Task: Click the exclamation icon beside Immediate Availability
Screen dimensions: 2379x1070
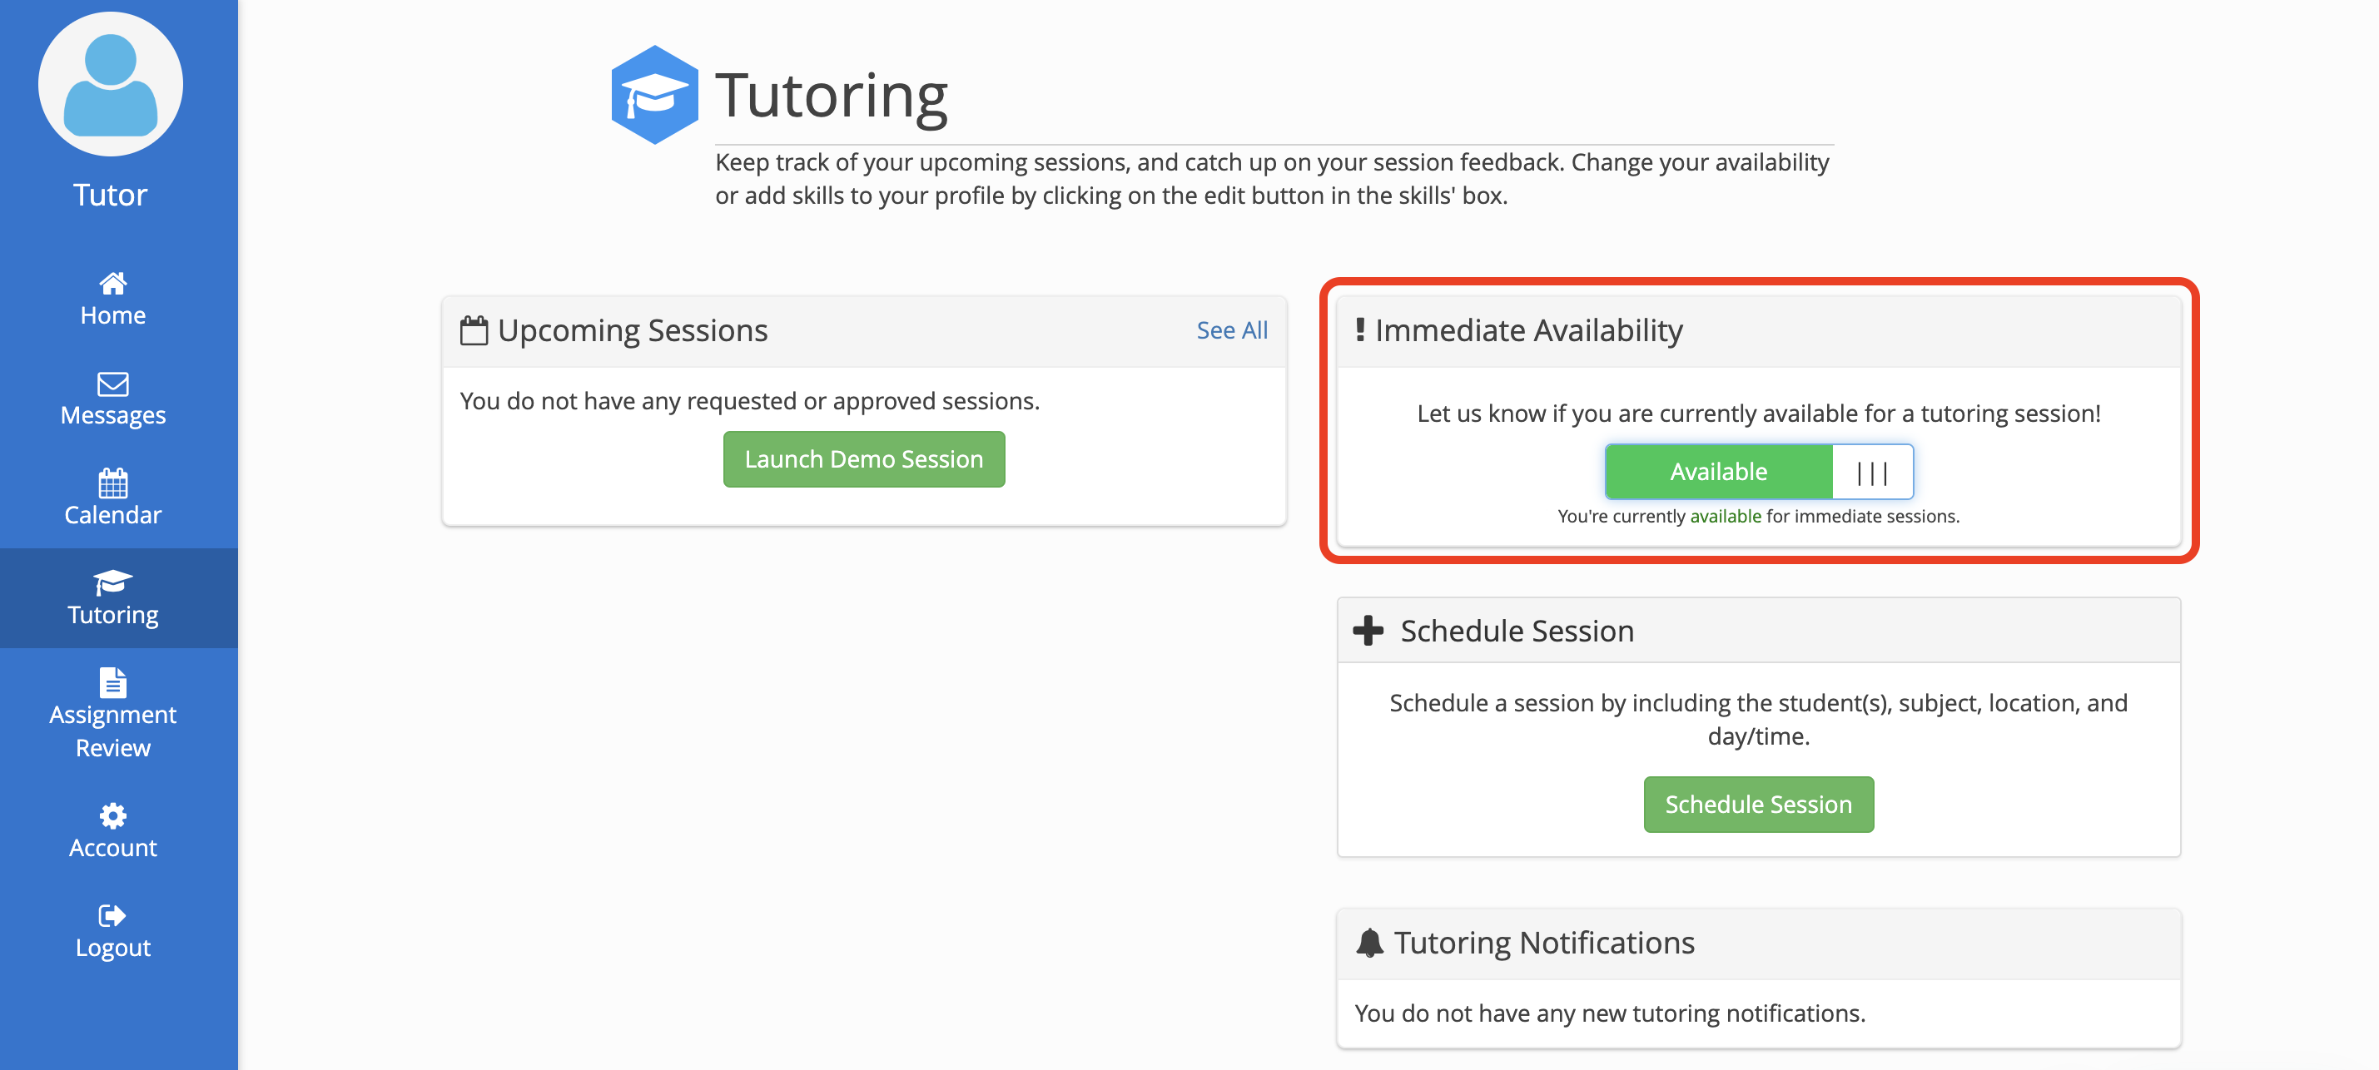Action: (1361, 329)
